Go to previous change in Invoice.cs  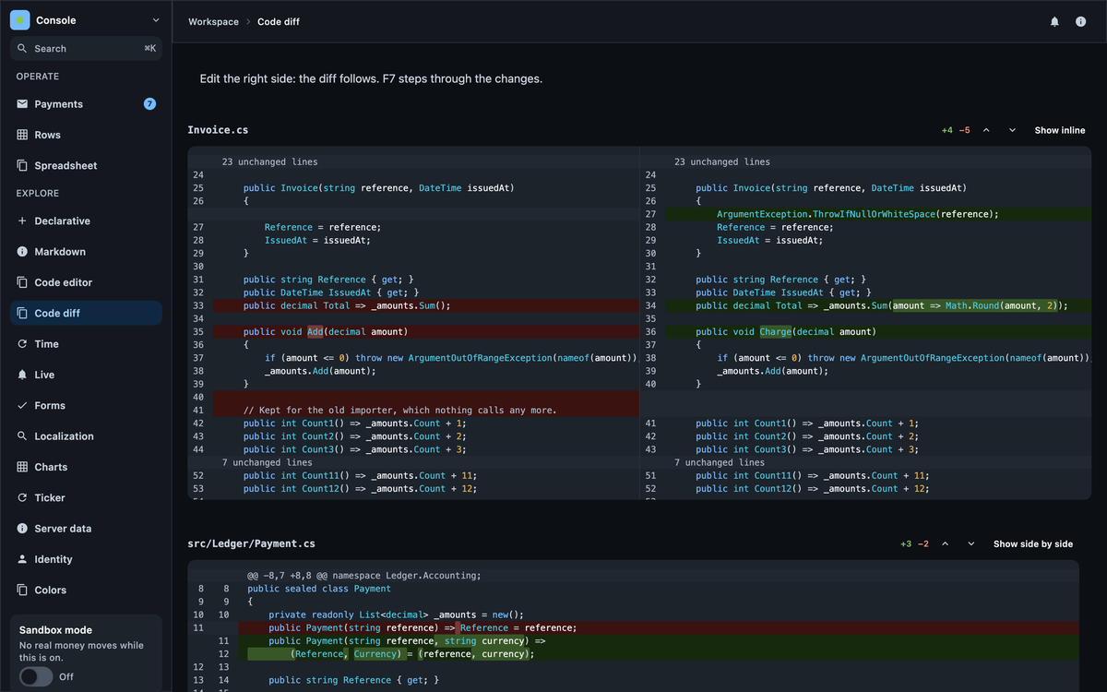point(986,130)
